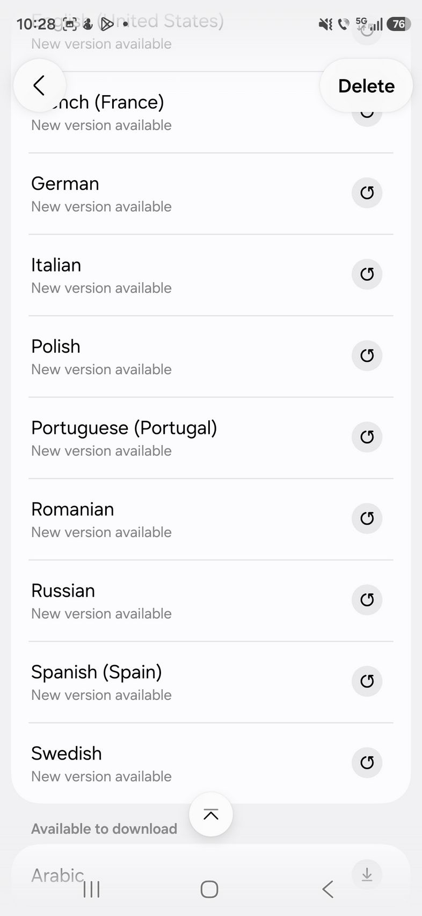This screenshot has width=422, height=916.
Task: Update the Swedish language pack
Action: [367, 762]
